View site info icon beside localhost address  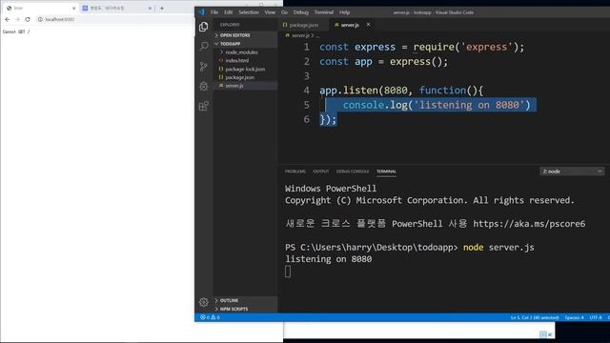[x=40, y=19]
